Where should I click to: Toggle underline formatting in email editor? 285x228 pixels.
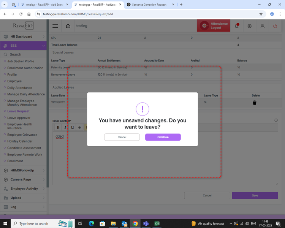click(72, 128)
